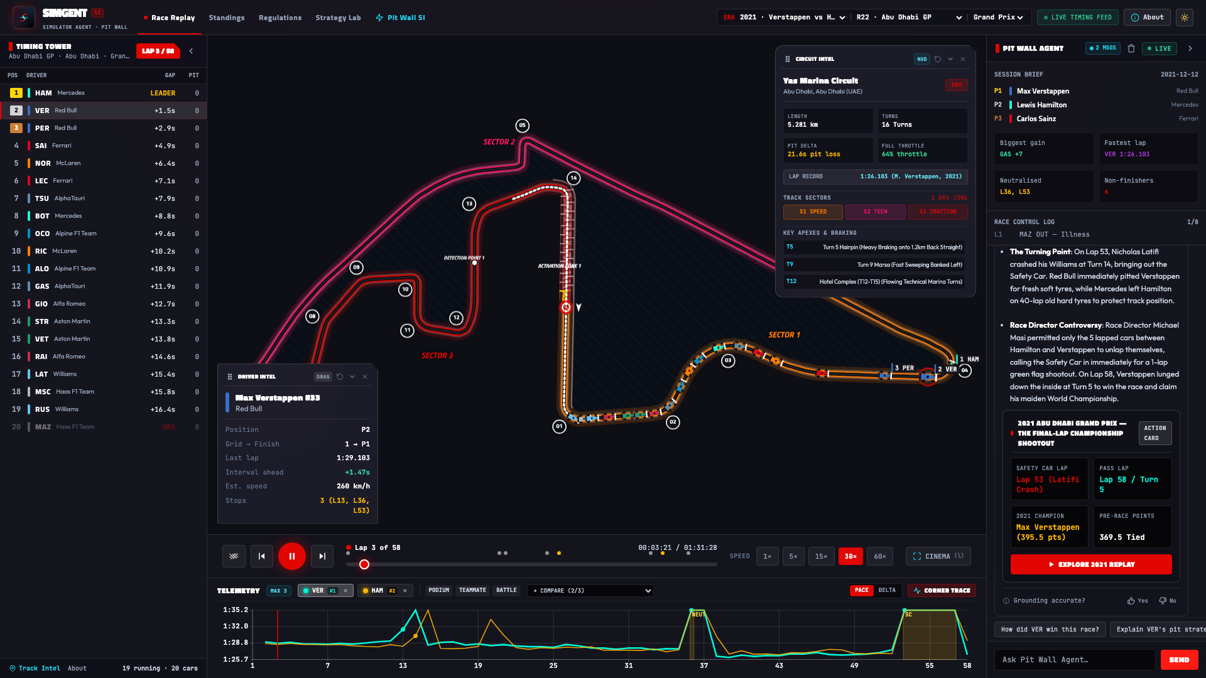Set playback speed to 1×
Screen dimensions: 1206x678
[x=767, y=556]
